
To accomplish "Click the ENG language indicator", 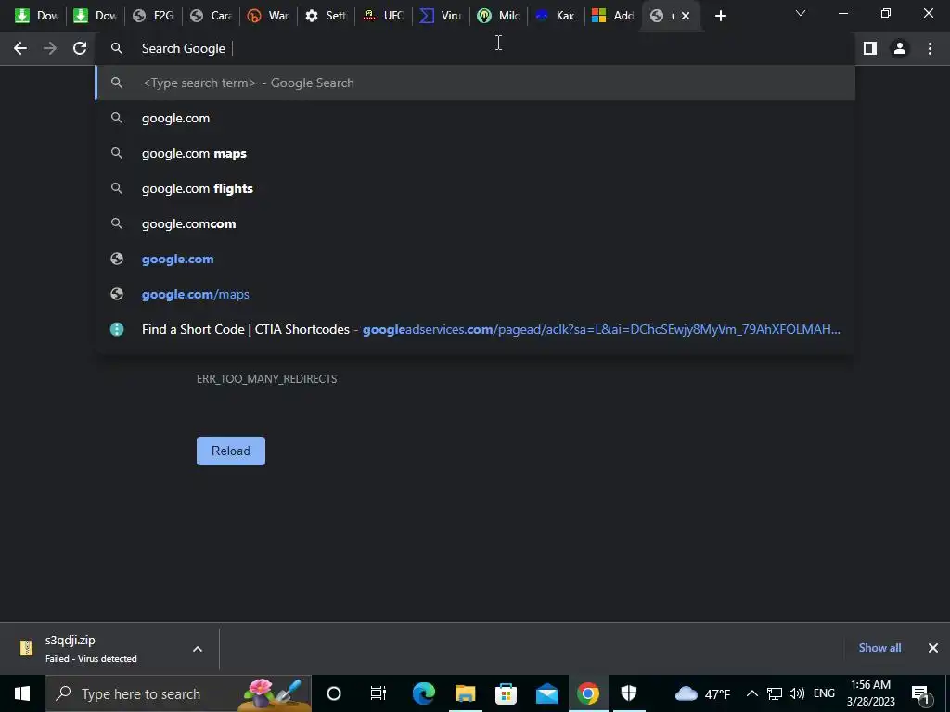I will (x=824, y=693).
